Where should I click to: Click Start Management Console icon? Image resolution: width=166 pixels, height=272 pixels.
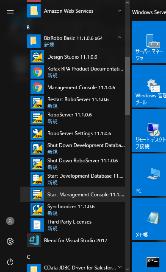click(x=37, y=194)
